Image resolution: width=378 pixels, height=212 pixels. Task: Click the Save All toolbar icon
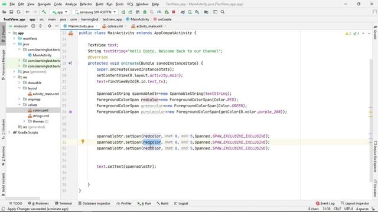pos(11,12)
